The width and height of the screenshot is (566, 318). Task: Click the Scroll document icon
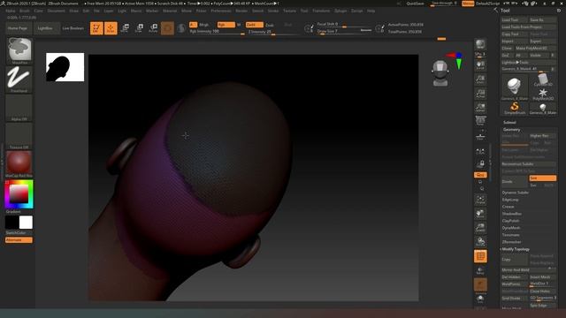coord(480,65)
